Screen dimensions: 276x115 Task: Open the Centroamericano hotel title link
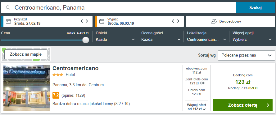coord(75,68)
